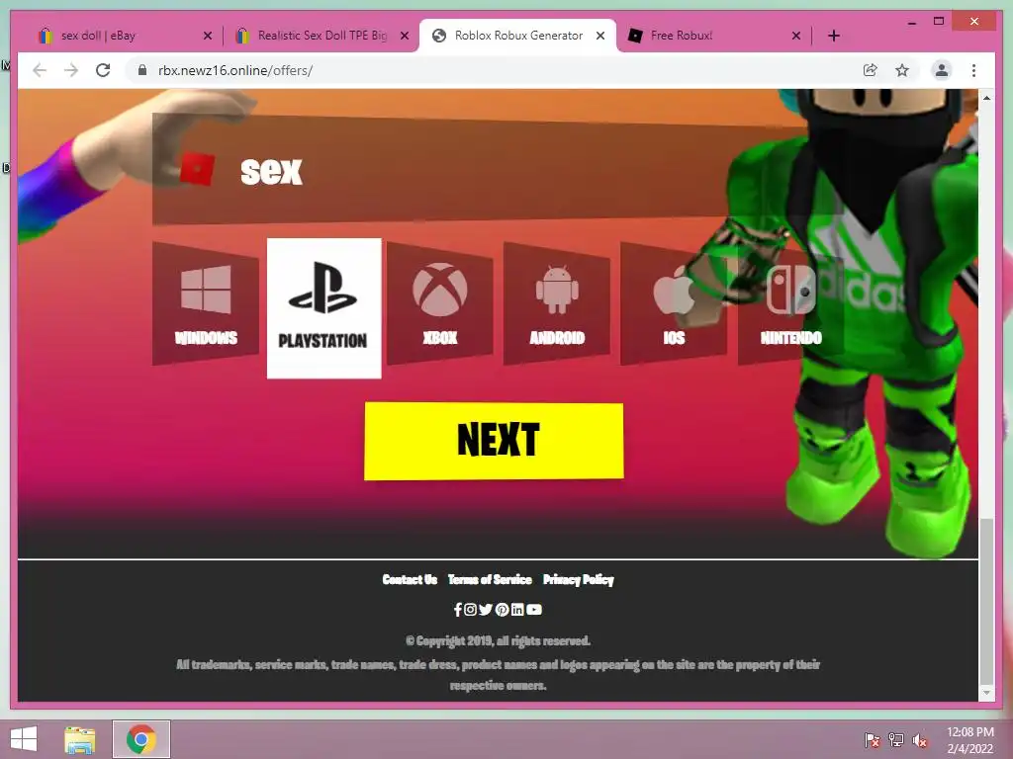
Task: Choose the Android platform tile
Action: [x=557, y=303]
